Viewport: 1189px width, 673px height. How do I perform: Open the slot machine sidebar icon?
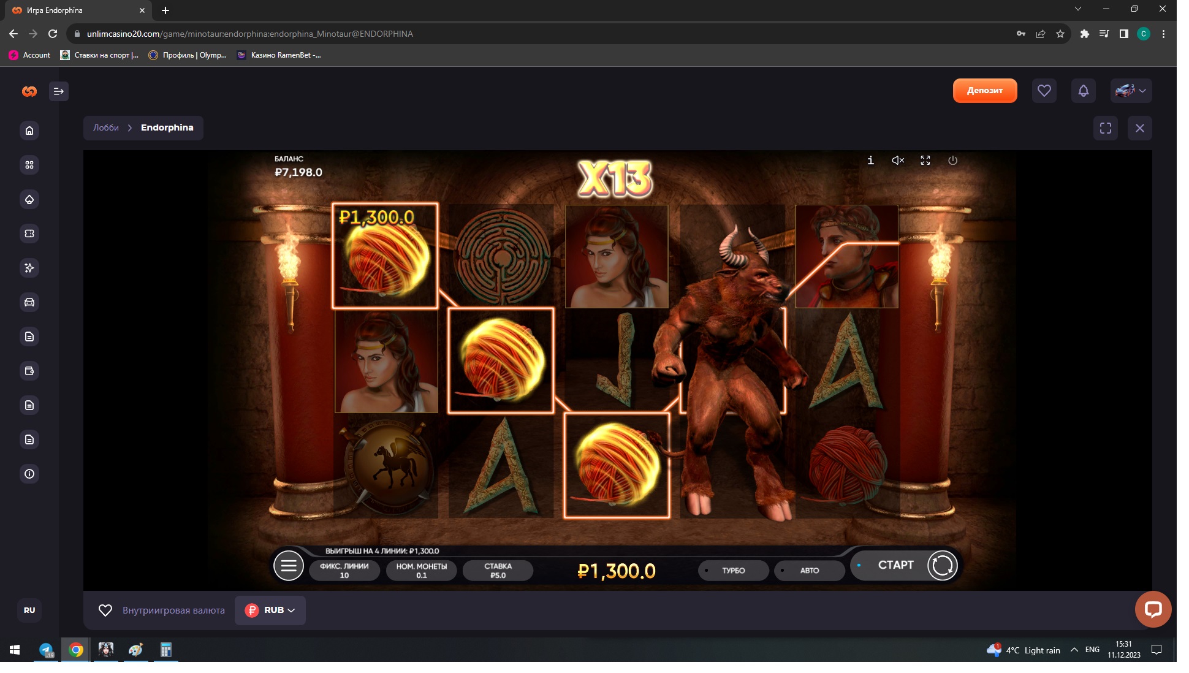tap(29, 234)
